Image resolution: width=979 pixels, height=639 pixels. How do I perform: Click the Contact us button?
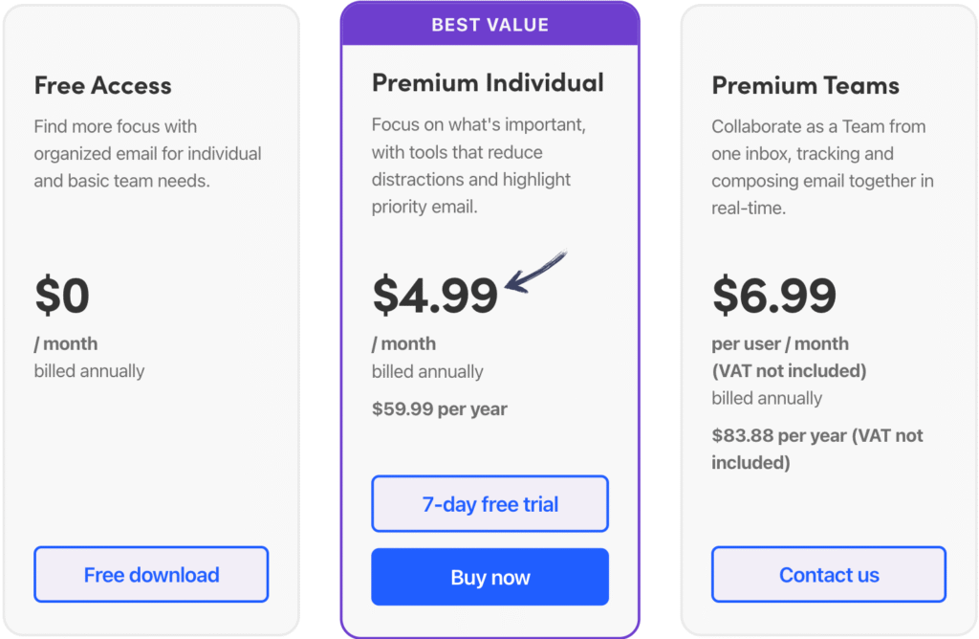point(828,575)
